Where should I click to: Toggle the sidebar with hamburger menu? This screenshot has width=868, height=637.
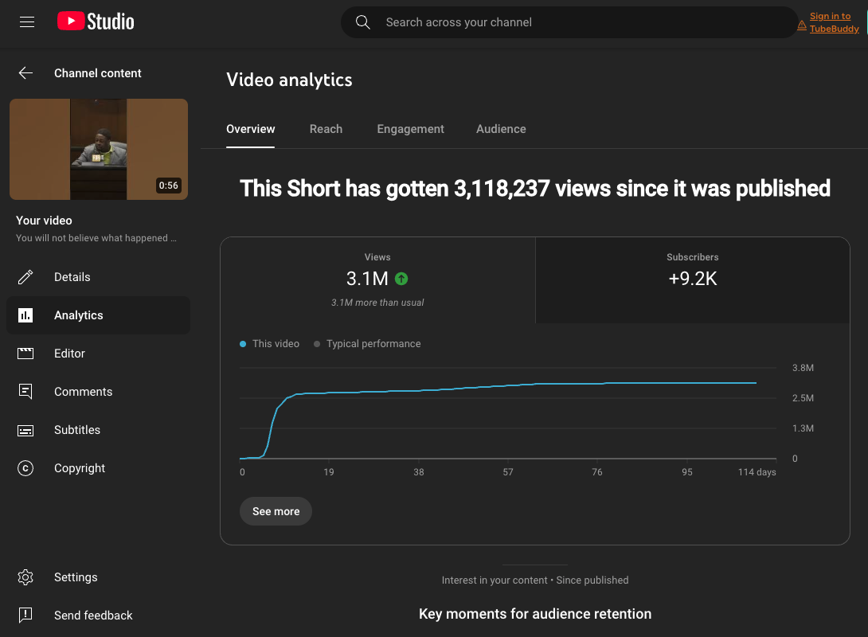click(26, 22)
